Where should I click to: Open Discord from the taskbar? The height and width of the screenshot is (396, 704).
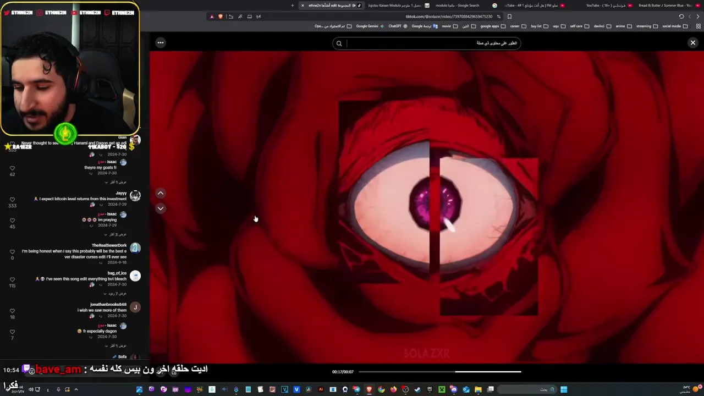coord(454,390)
